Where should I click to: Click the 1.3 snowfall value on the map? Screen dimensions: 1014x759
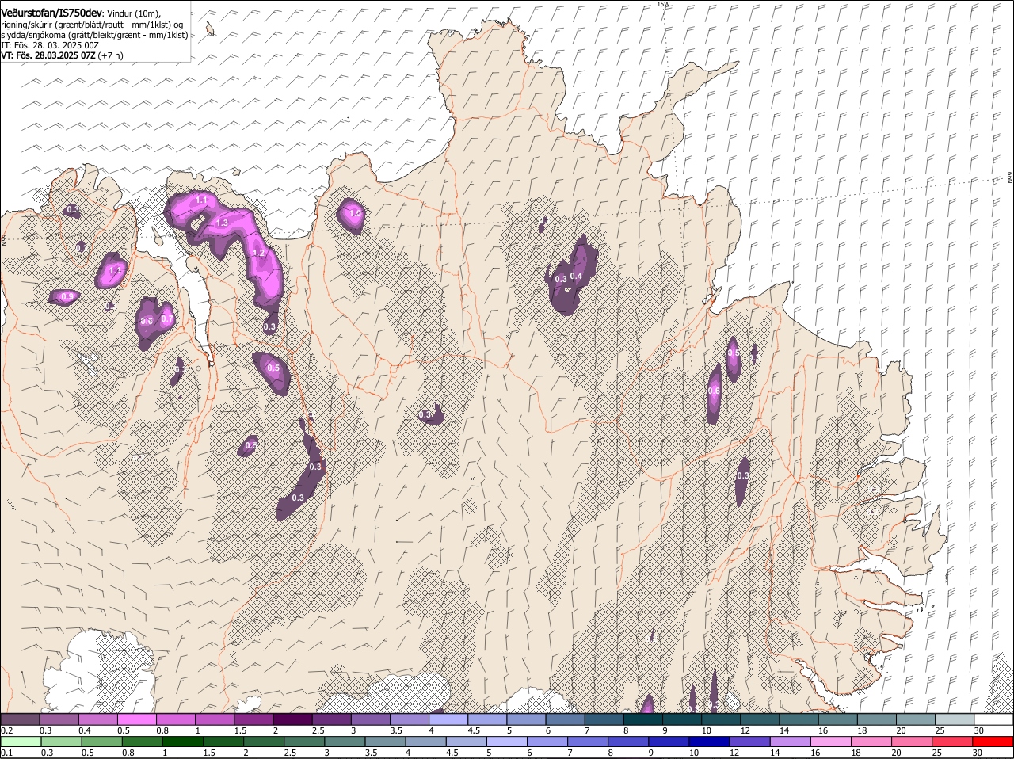coord(222,223)
